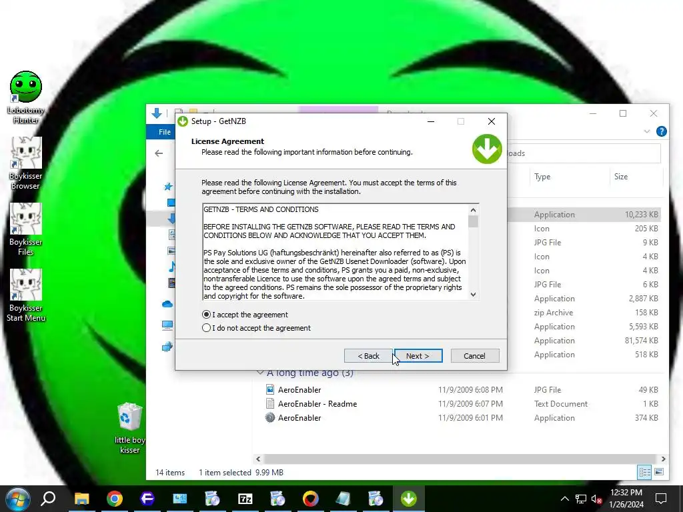The width and height of the screenshot is (683, 512).
Task: Expand the Explorer ribbon chevron
Action: (647, 131)
